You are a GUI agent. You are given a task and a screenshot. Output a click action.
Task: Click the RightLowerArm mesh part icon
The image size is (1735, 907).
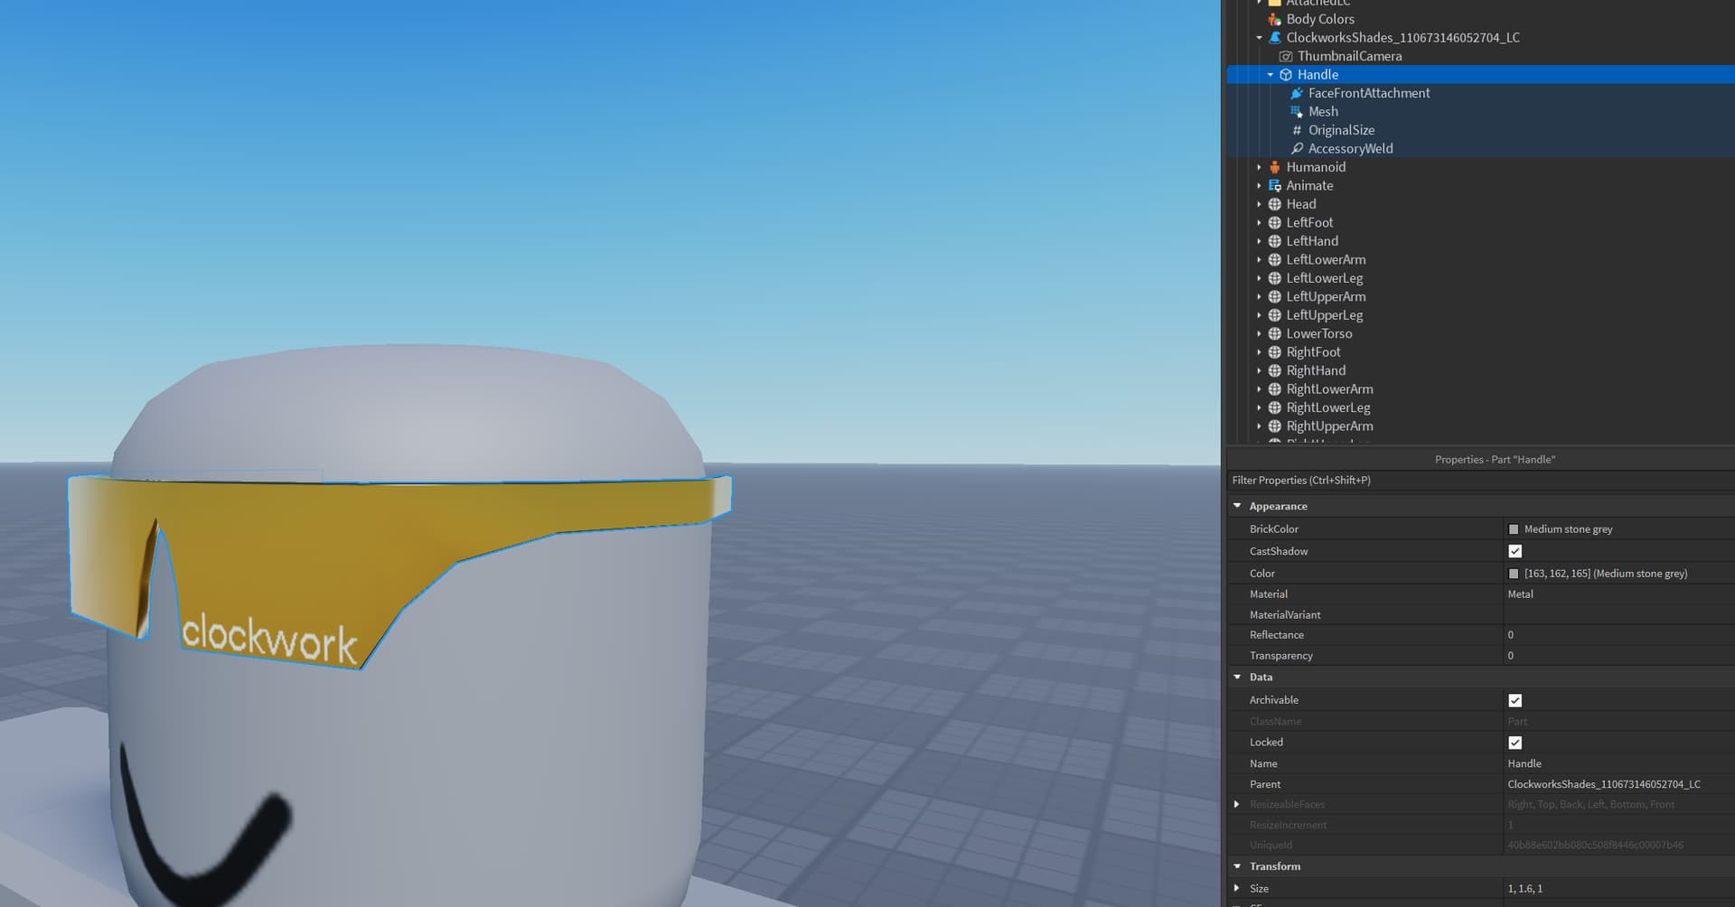point(1274,389)
